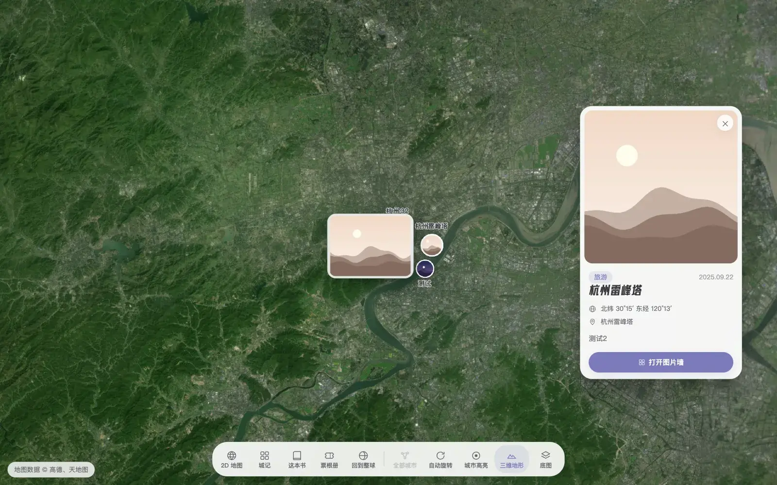The height and width of the screenshot is (485, 777).
Task: Click 回到整球 to return to the globe
Action: [x=363, y=459]
